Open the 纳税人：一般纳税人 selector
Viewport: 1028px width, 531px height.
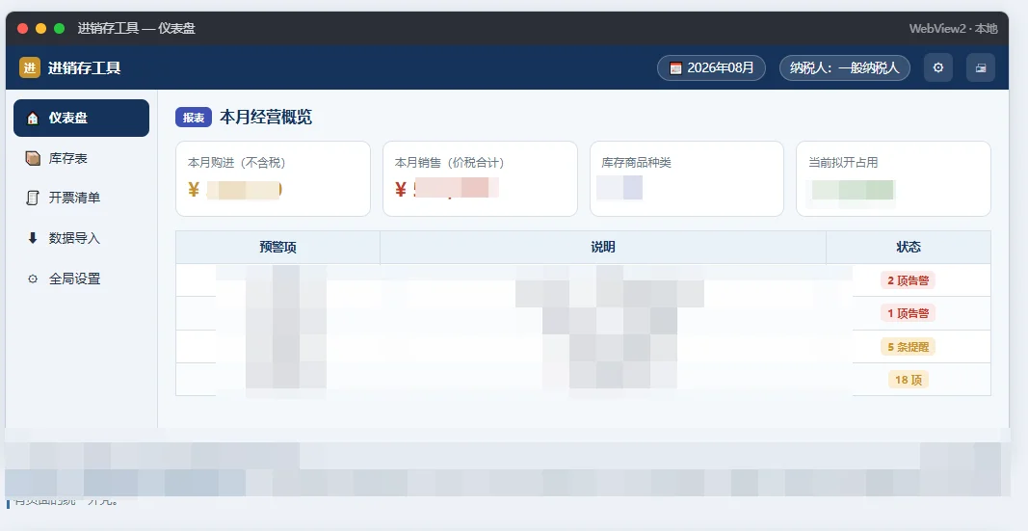pos(844,68)
